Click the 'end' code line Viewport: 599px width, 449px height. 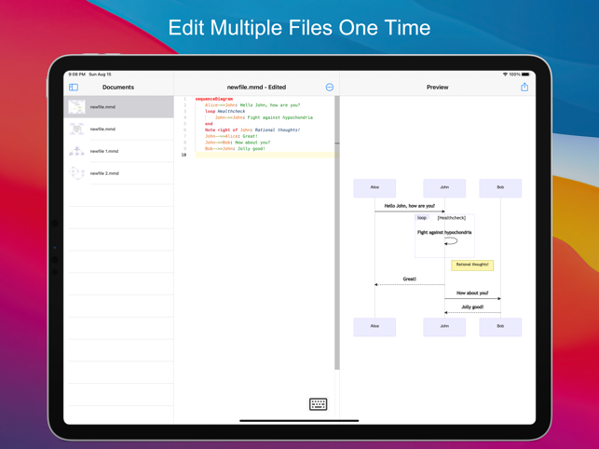tap(209, 124)
